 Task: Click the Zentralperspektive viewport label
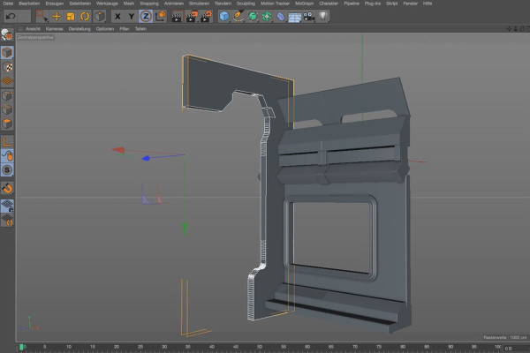35,37
